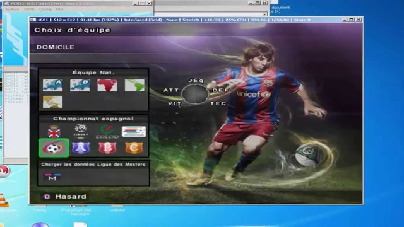Close the game render window

point(359,20)
